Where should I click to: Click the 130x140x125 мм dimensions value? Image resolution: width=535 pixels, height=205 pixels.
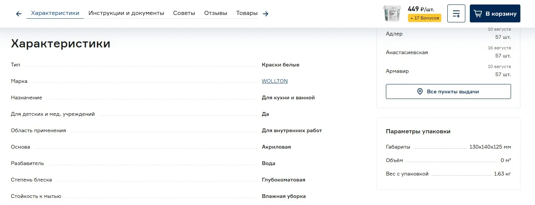(x=490, y=147)
